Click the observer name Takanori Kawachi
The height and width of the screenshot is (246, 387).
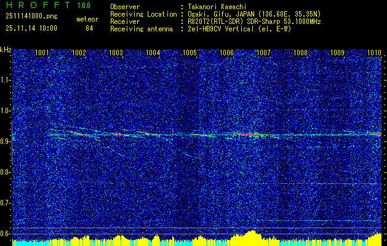pyautogui.click(x=216, y=7)
